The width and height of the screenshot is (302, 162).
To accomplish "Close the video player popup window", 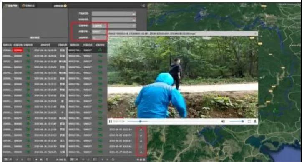I will point(255,34).
